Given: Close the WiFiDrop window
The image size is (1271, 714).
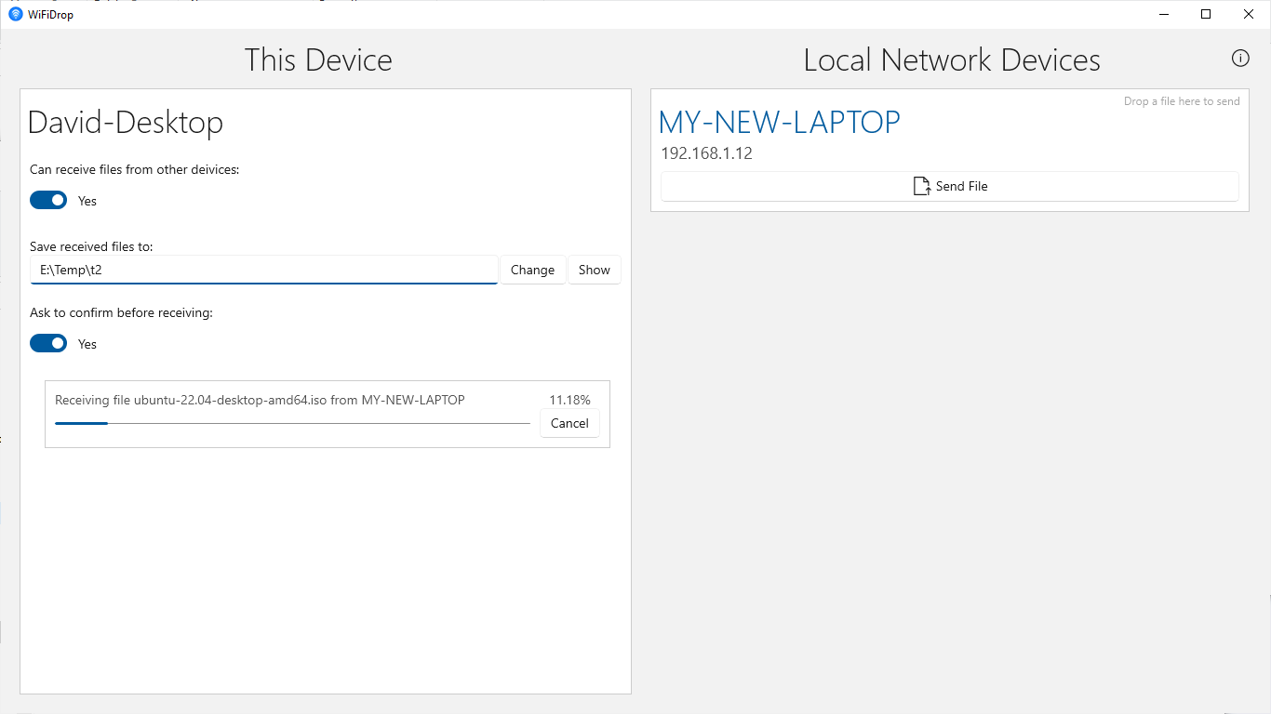Looking at the screenshot, I should 1249,14.
